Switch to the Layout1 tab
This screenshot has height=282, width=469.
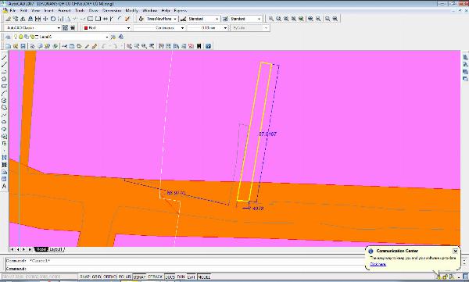56,249
